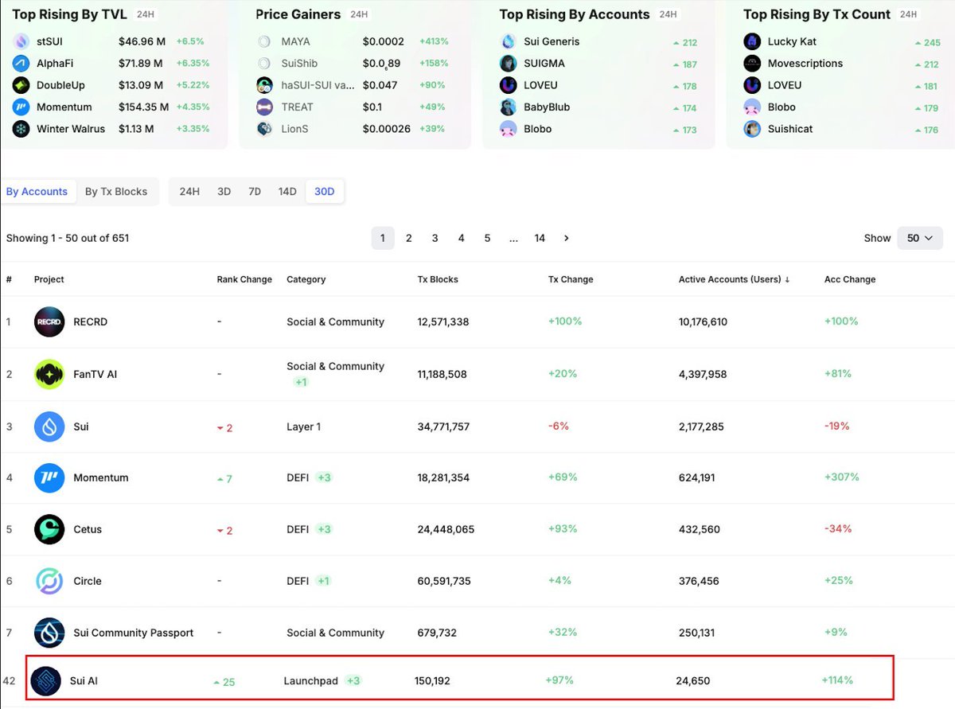Open the Sui Community Passport name link

click(134, 633)
